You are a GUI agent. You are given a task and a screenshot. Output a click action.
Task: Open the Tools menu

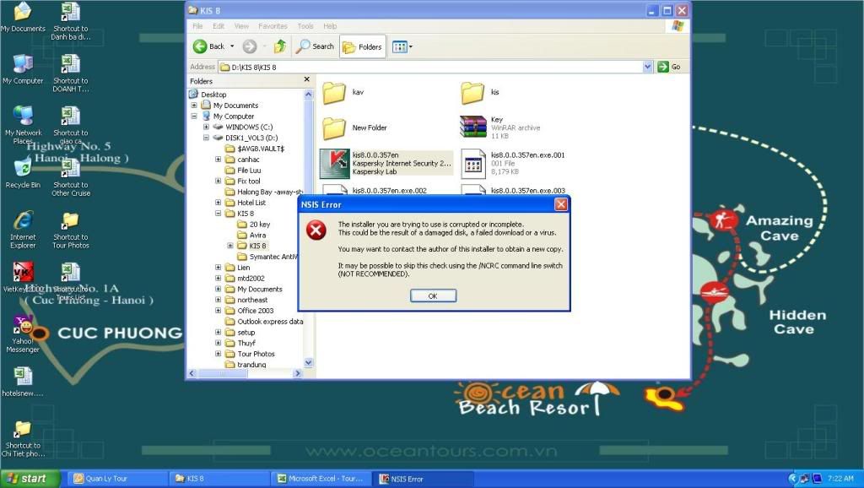point(305,26)
